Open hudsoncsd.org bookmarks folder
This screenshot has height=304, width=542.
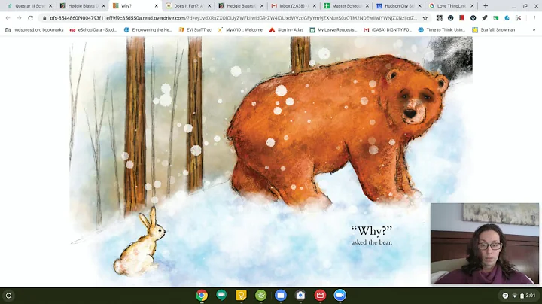pos(35,29)
